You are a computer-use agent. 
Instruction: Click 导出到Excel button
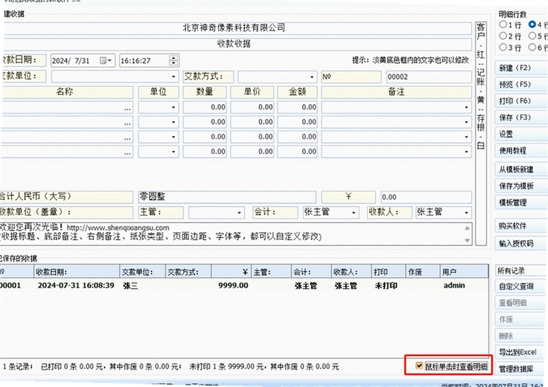[x=521, y=352]
